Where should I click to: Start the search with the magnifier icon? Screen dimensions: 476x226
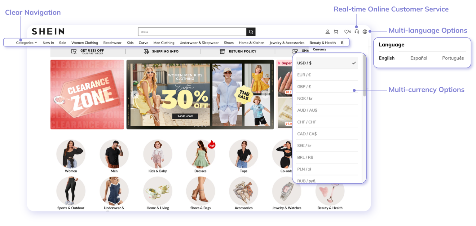click(x=251, y=32)
